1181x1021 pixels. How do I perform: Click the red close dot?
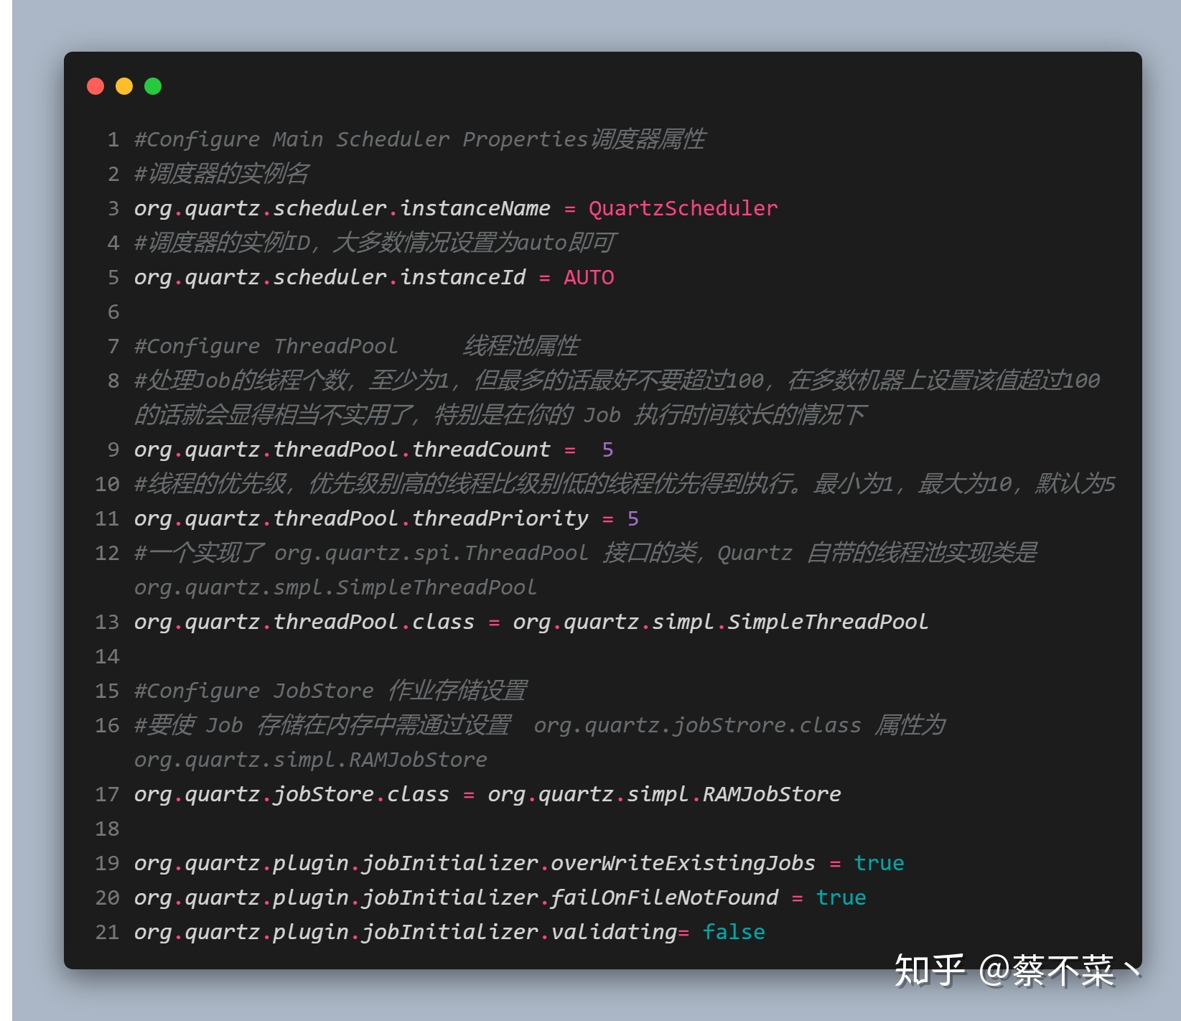(95, 86)
